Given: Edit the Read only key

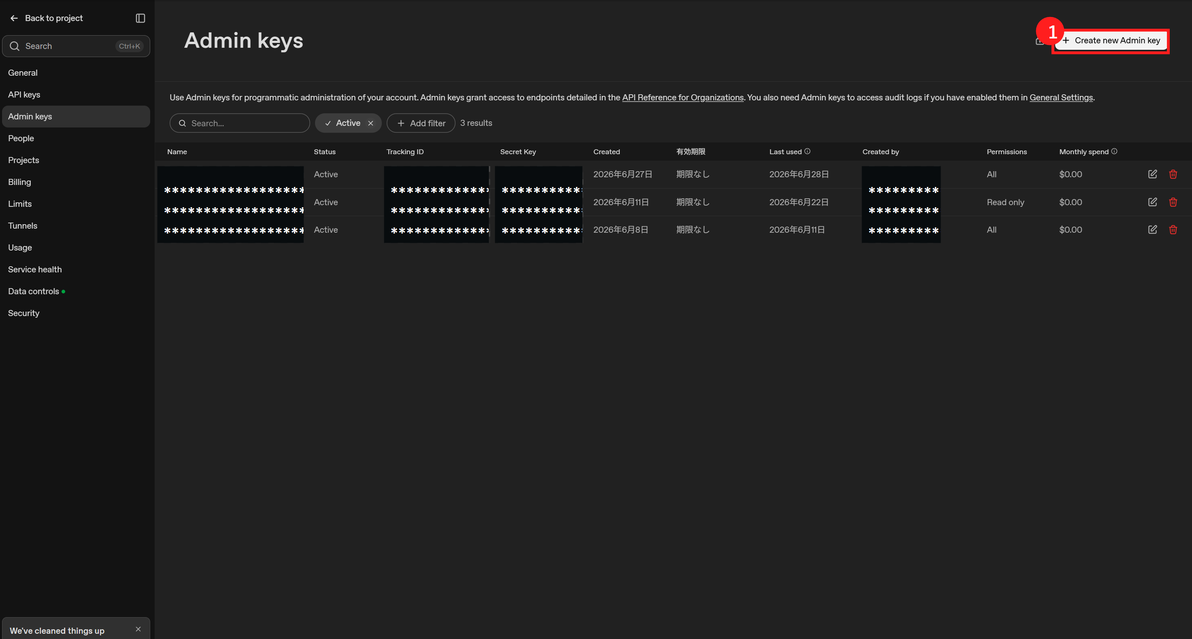Looking at the screenshot, I should (1153, 202).
